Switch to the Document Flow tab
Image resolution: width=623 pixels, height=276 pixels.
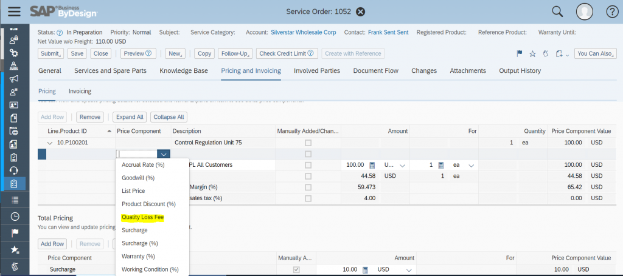click(376, 70)
